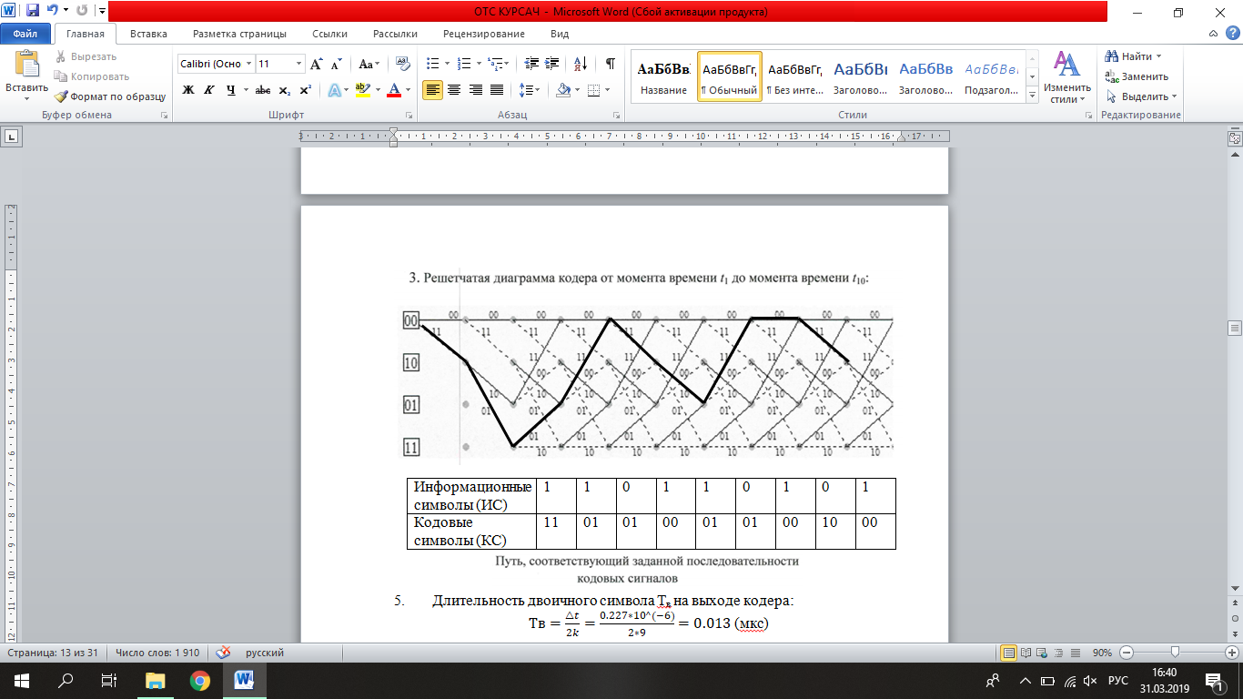This screenshot has height=699, width=1243.
Task: Switch to the Вставка ribbon tab
Action: click(x=148, y=34)
